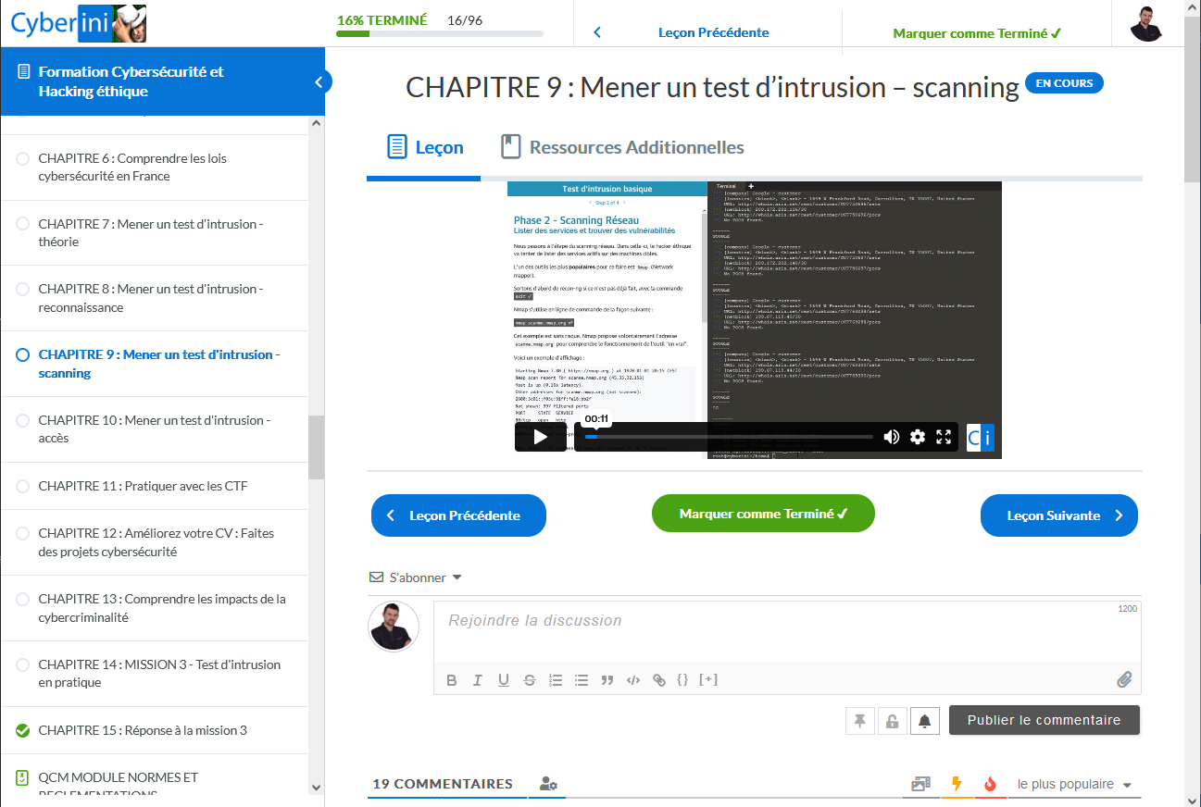Apply bold formatting in comment editor

(x=452, y=680)
